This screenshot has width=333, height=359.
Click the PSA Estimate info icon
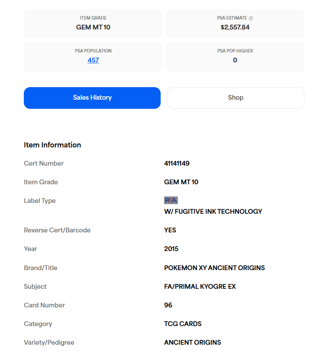click(x=251, y=18)
